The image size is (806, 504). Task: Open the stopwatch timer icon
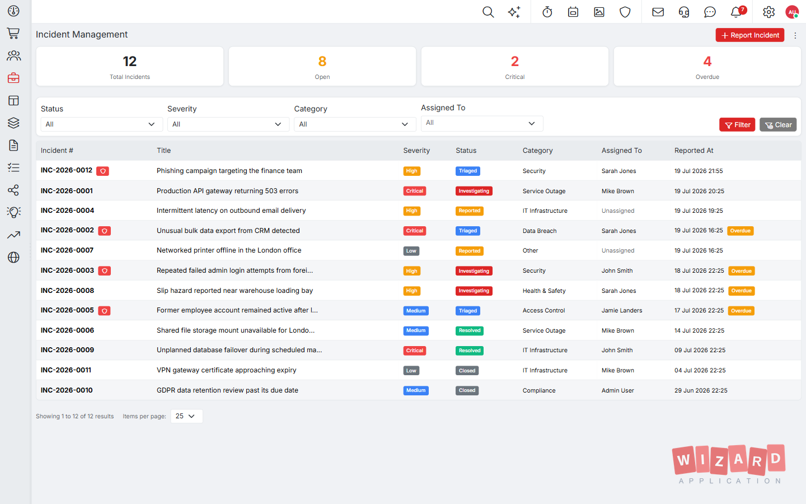[x=547, y=12]
